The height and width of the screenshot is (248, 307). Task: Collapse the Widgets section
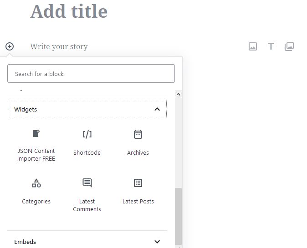(x=87, y=109)
